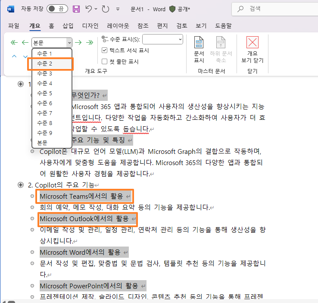Click the 하위 문서 축소 button
The width and height of the screenshot is (318, 303).
pyautogui.click(x=221, y=50)
